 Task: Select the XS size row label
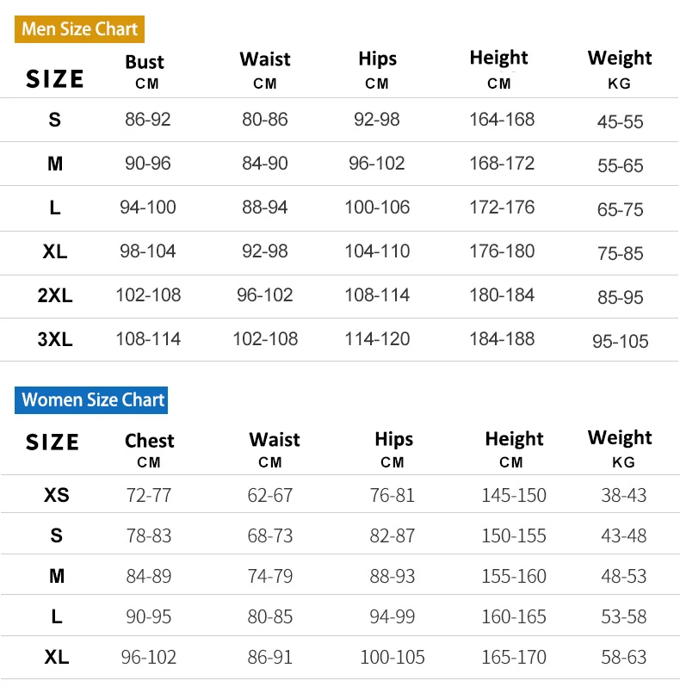tap(57, 496)
